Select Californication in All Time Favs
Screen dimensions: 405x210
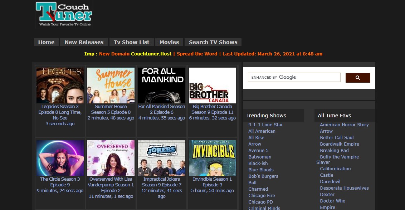(335, 169)
